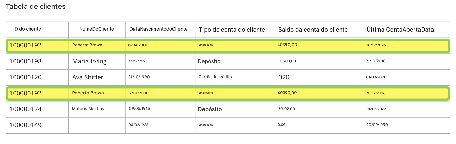Click the ID do cliente column header

pyautogui.click(x=27, y=29)
